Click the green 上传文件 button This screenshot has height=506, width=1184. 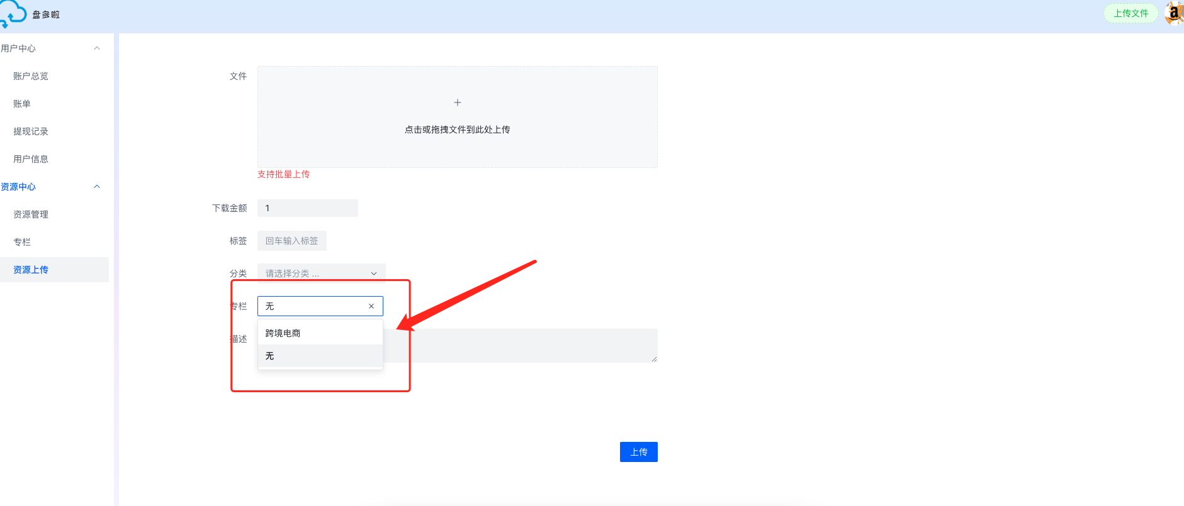(x=1131, y=13)
